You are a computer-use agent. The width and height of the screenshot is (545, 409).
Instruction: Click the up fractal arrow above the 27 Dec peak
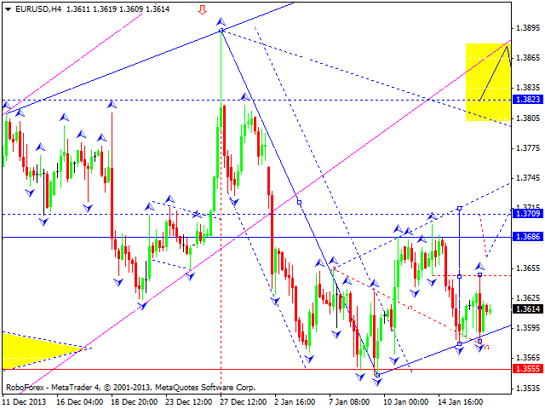click(221, 21)
